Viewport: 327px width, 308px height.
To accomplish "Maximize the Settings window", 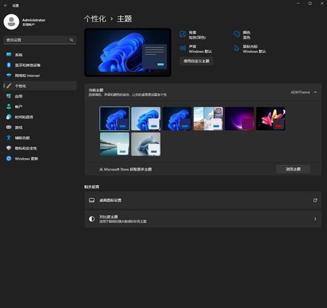I will tap(310, 3).
